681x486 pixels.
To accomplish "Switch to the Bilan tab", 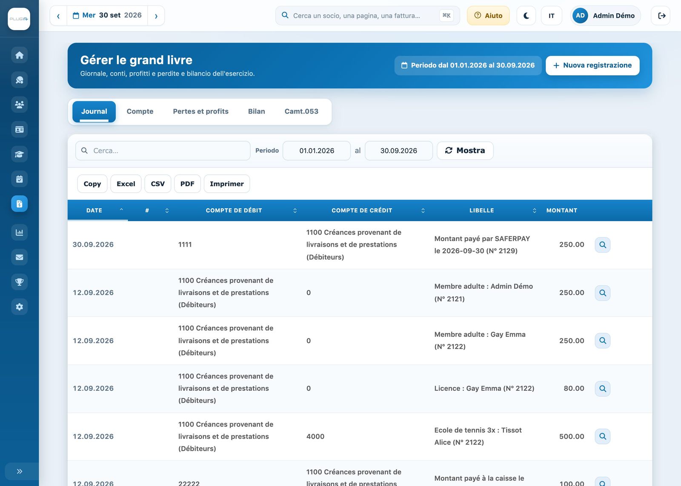I will (x=256, y=111).
